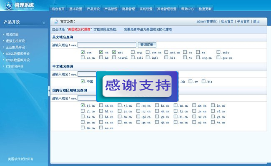Check the .gov.cn domain checkbox
Viewport: 271px width, 166px height.
tap(218, 57)
